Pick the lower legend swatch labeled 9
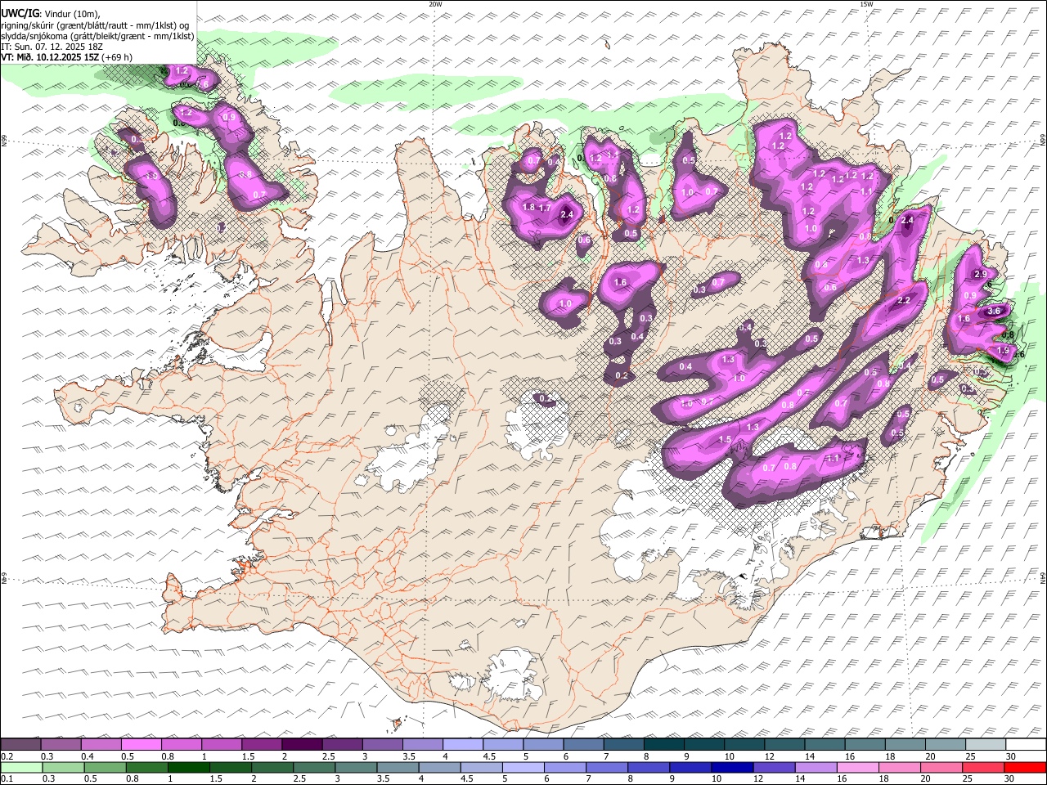Viewport: 1047px width, 785px height. coord(691,767)
